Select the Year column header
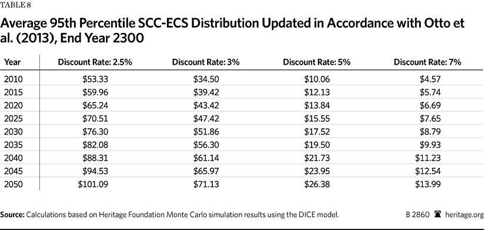 (x=12, y=62)
